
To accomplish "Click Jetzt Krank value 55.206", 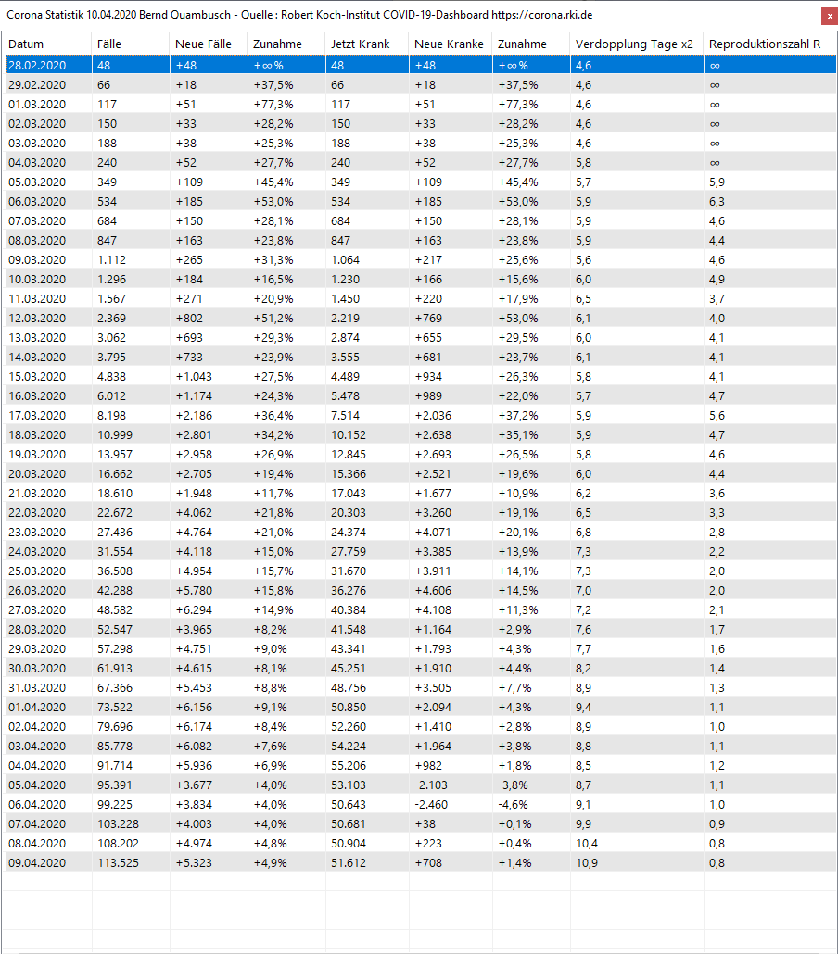I will tap(349, 766).
